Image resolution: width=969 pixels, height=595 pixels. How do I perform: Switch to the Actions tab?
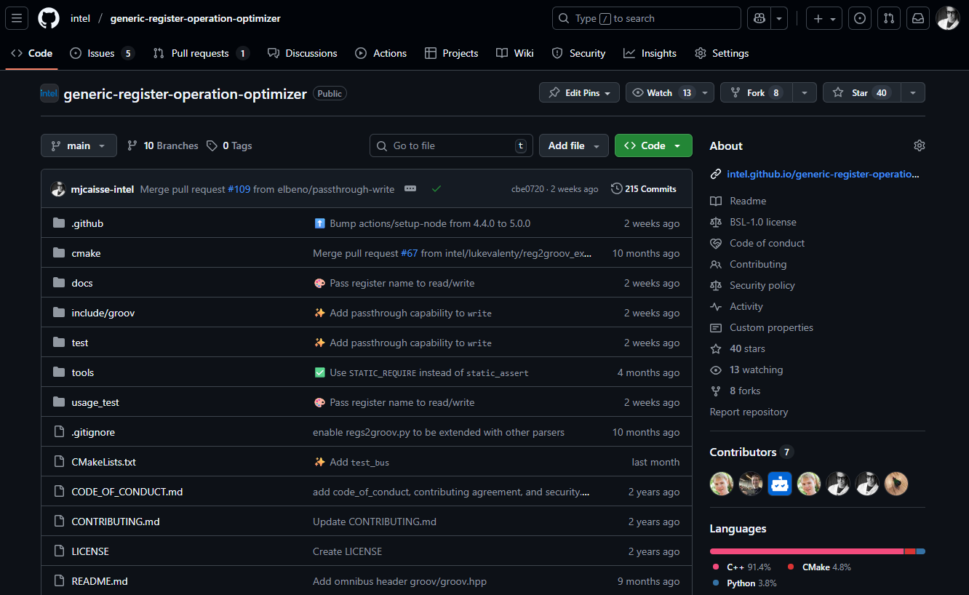click(x=381, y=53)
